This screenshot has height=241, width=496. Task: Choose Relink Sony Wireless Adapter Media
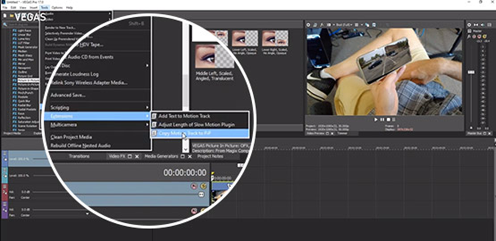coord(89,83)
